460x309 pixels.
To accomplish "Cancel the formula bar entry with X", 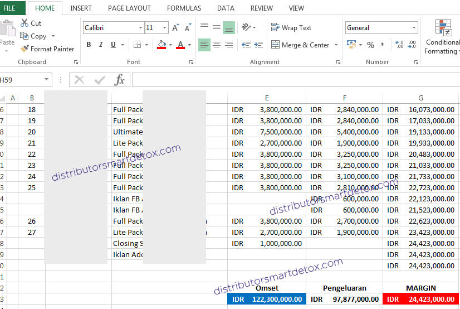I will [79, 80].
